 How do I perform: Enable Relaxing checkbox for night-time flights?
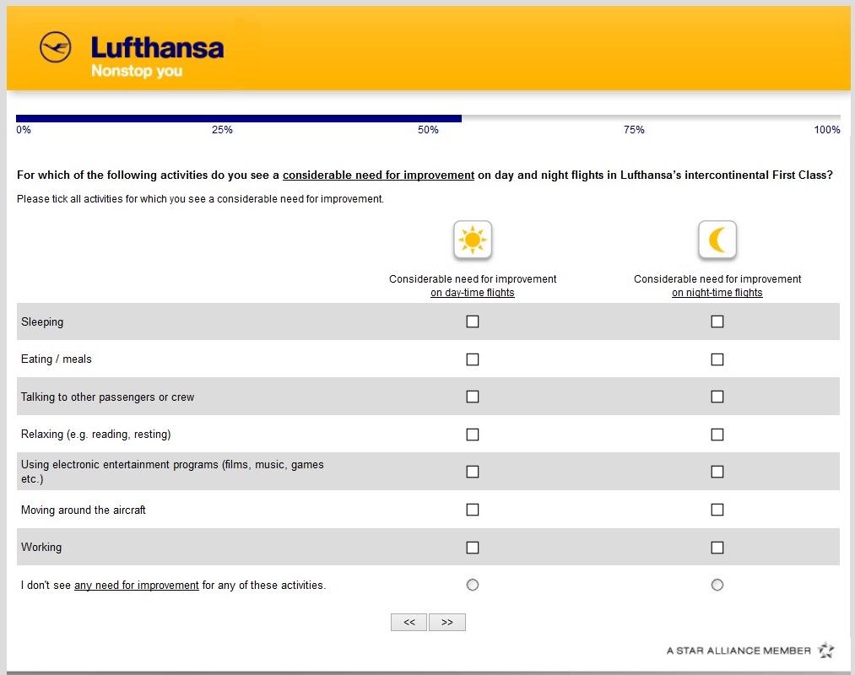pos(717,435)
